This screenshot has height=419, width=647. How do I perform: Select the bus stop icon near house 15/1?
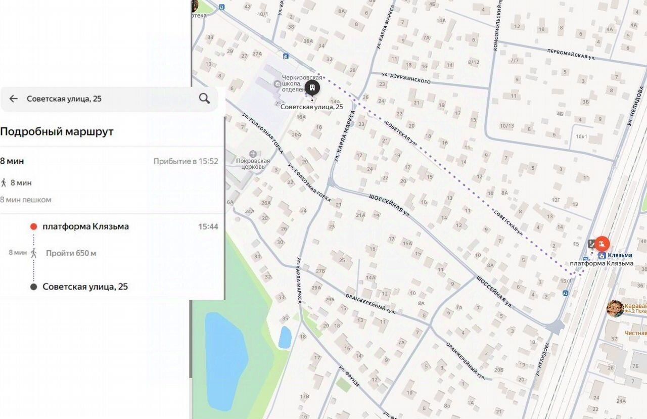[x=565, y=293]
